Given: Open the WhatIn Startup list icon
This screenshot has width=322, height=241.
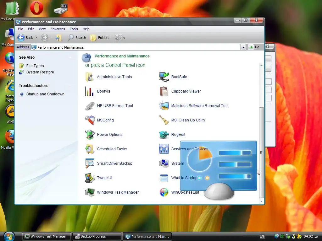Looking at the screenshot, I should [164, 178].
